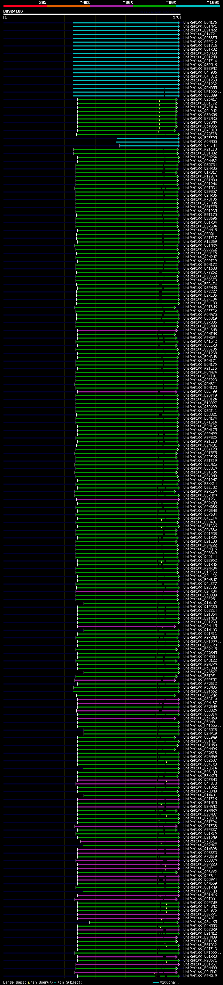Screen dimensions: 223x985
Task: Select the UniRef100_A9TAA1 label
Action: (x=200, y=899)
